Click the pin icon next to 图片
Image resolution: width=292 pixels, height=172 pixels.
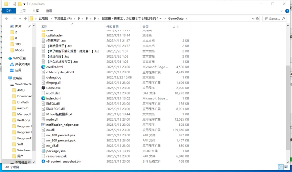[x=29, y=26]
